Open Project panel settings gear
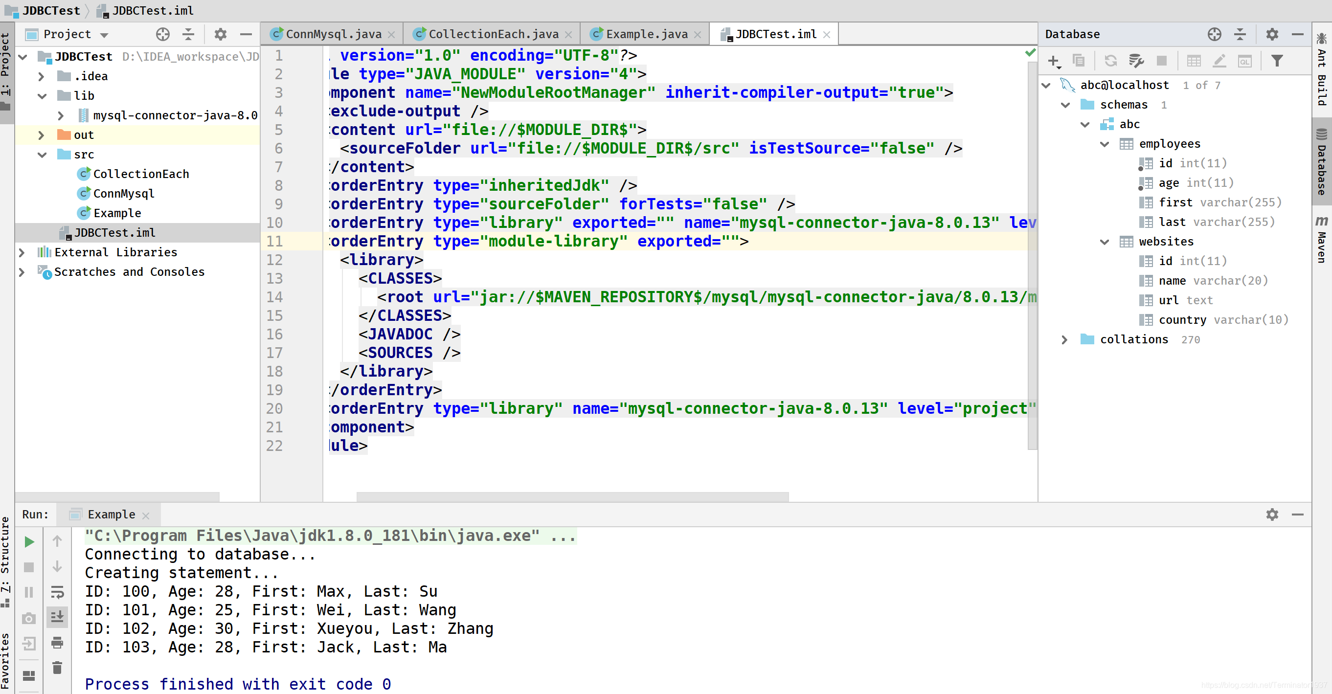 pyautogui.click(x=221, y=34)
